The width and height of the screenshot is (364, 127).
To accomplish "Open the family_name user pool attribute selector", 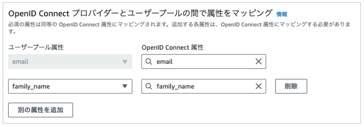I will (x=70, y=86).
